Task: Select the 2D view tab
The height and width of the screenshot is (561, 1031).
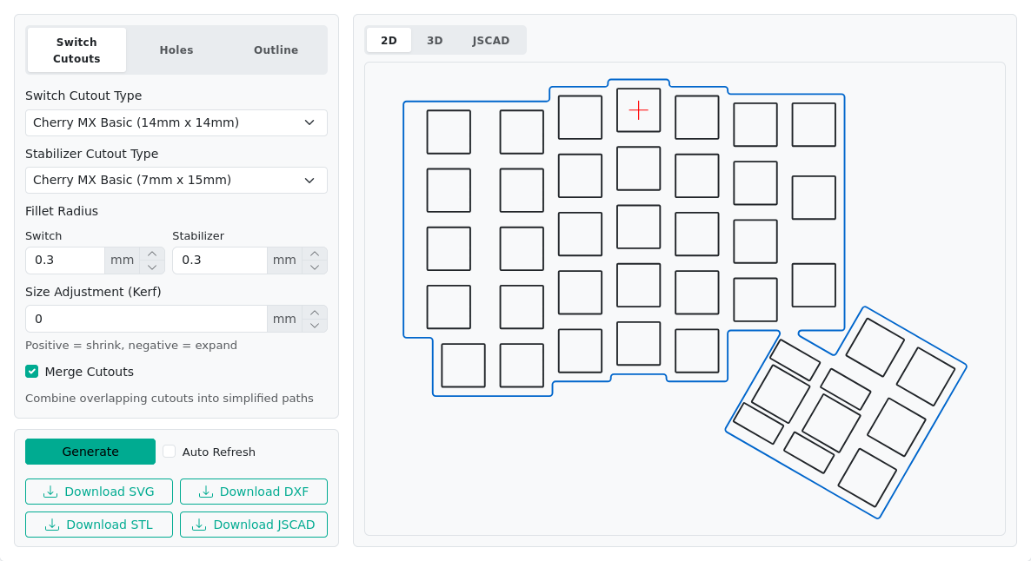Action: coord(389,40)
